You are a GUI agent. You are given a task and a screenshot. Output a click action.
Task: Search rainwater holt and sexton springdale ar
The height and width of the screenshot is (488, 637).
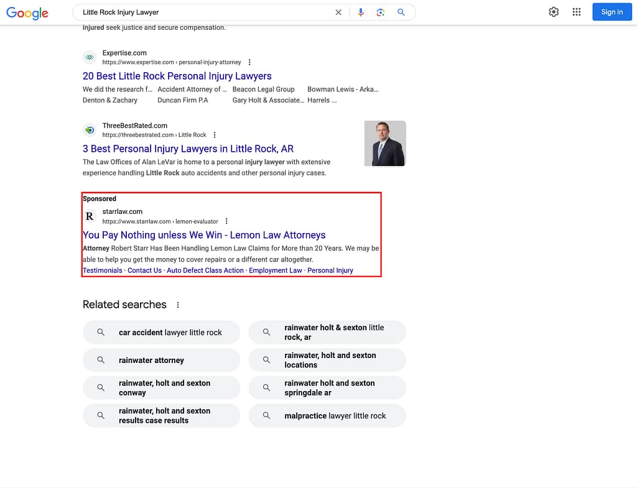(x=327, y=388)
